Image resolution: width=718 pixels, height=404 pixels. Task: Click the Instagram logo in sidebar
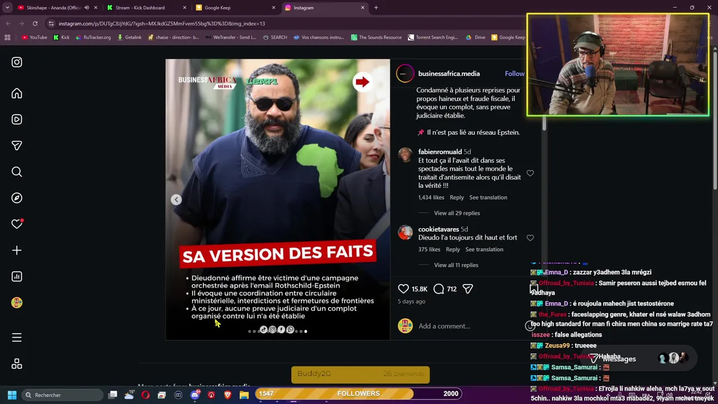[x=17, y=62]
